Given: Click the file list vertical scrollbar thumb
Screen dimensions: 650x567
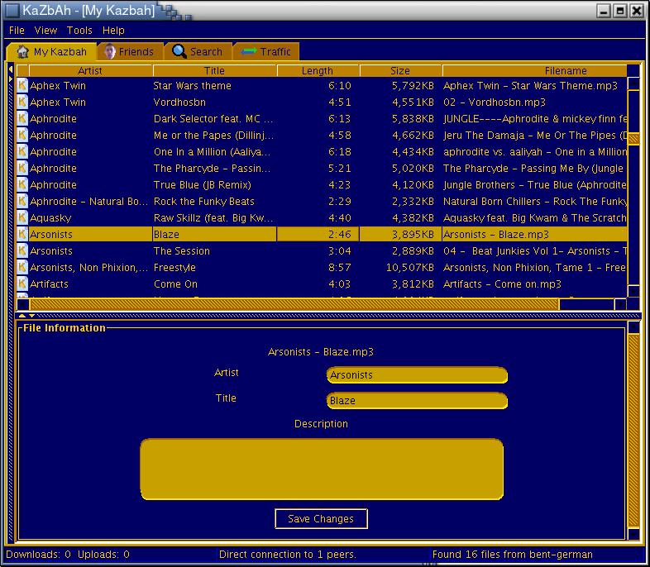Looking at the screenshot, I should (x=633, y=138).
